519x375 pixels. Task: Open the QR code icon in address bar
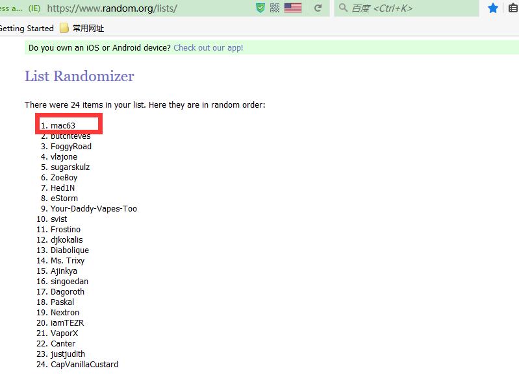(275, 8)
